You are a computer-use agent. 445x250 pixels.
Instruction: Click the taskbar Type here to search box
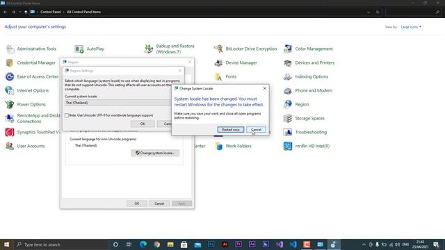61,244
